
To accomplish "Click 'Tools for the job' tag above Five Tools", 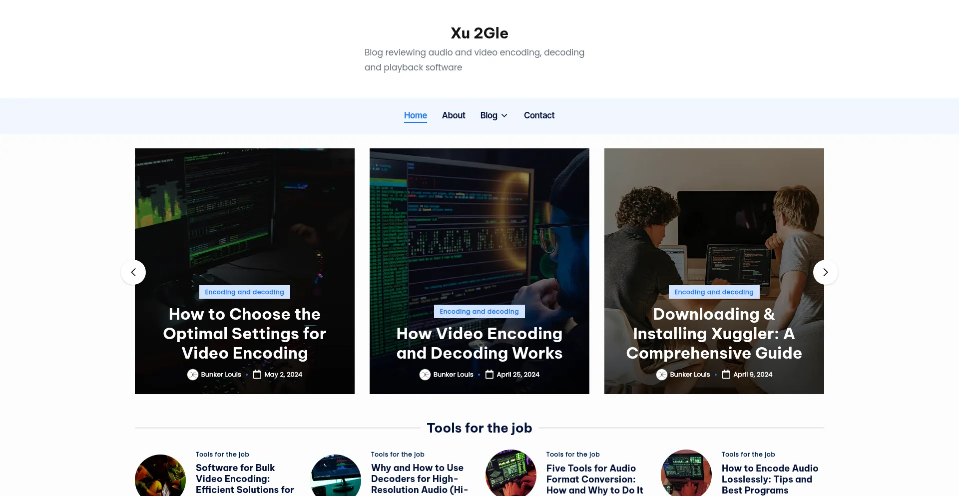I will tap(573, 454).
